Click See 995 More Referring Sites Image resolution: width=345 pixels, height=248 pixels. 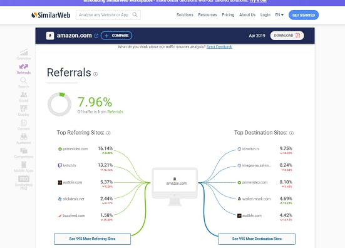pyautogui.click(x=93, y=239)
